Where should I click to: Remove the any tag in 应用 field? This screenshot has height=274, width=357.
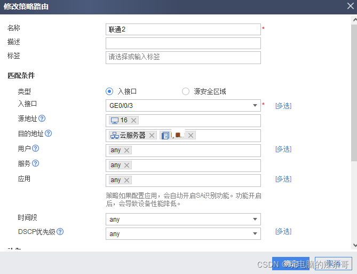[127, 181]
